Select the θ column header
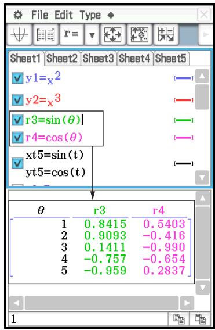215x330 pixels. click(x=41, y=210)
